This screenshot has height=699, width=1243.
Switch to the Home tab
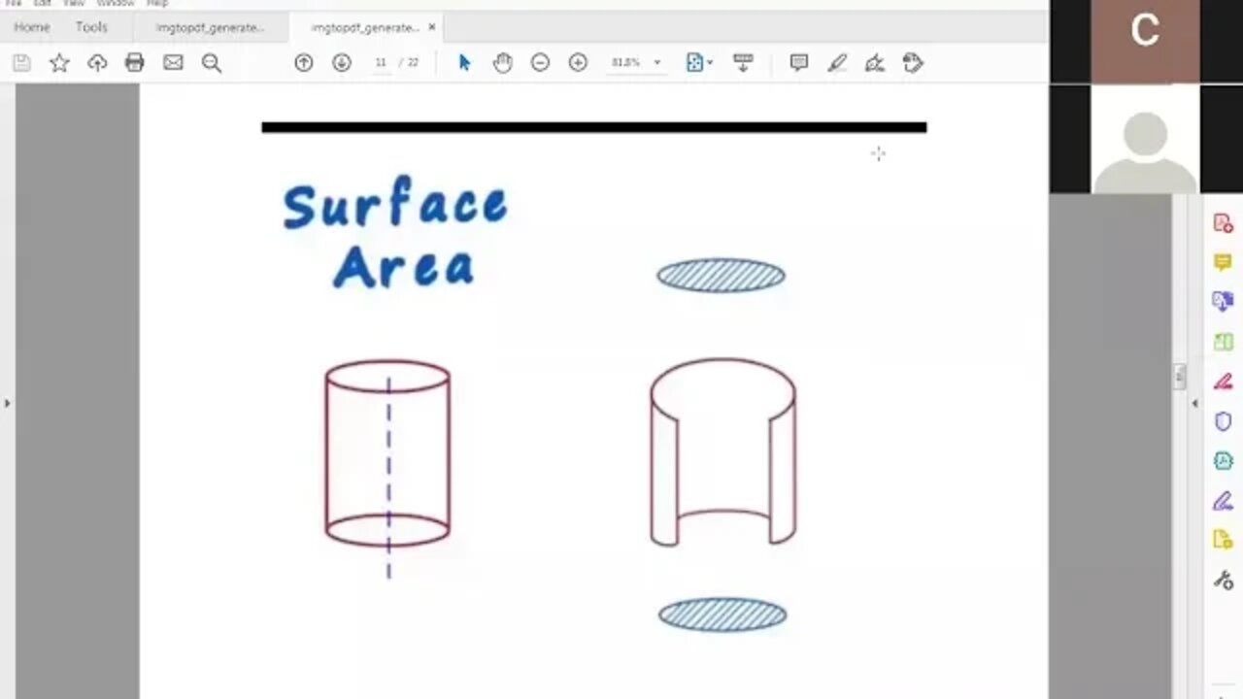click(32, 27)
